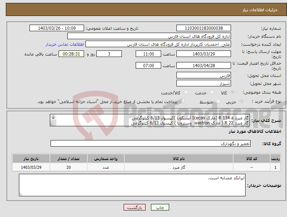This screenshot has height=217, width=287.
Task: Click the بازگشت (back) button
Action: coord(135,207)
